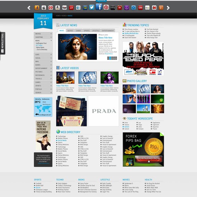The height and width of the screenshot is (197, 197).
Task: Open the purple peace sign icon
Action: click(126, 8)
